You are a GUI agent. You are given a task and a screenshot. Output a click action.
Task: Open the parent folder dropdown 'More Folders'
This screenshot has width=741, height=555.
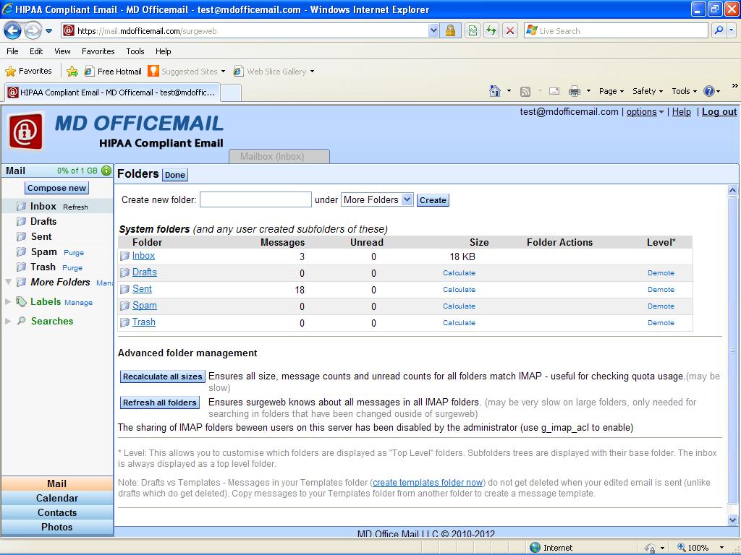377,199
